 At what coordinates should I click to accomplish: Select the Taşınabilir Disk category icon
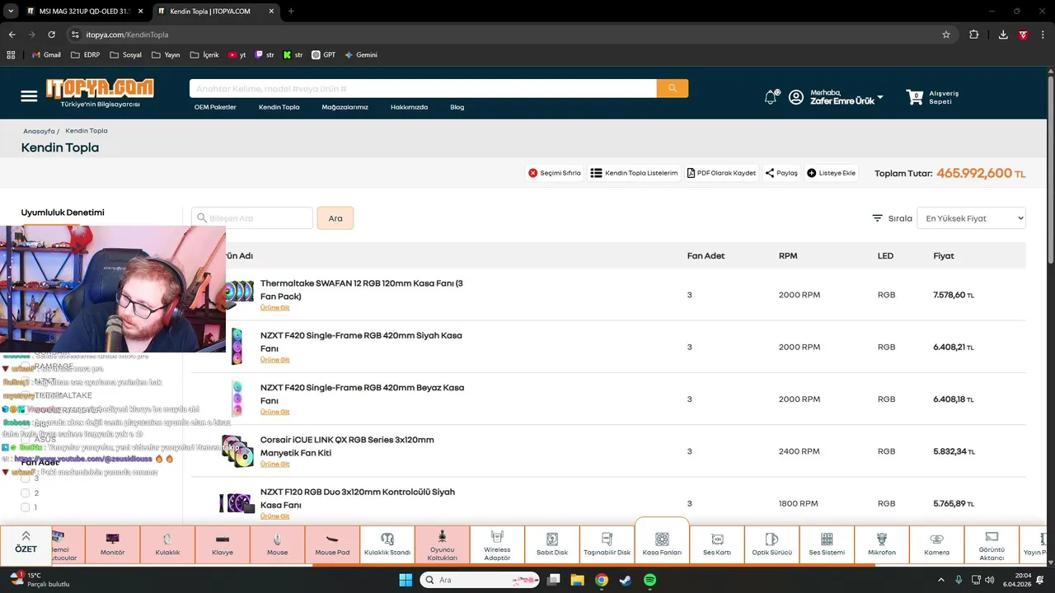(x=607, y=539)
